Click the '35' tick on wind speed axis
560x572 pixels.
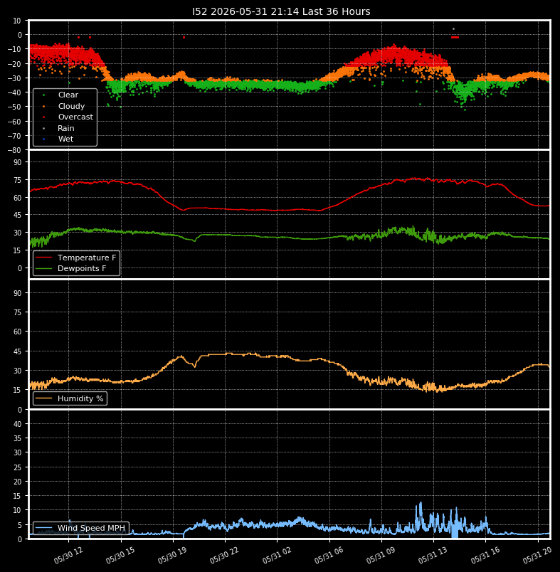point(18,438)
